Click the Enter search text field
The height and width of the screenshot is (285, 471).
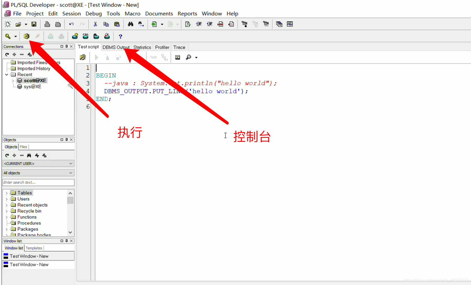(39, 182)
